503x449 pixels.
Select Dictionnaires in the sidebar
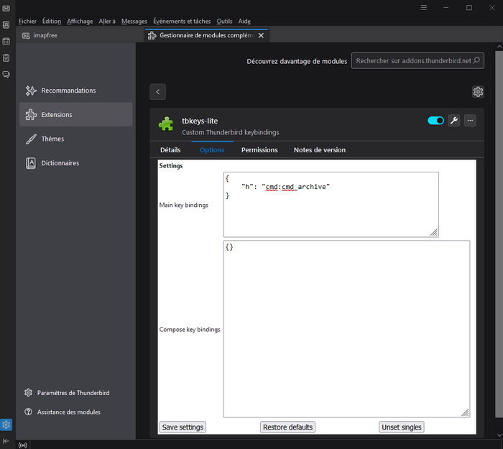point(75,163)
